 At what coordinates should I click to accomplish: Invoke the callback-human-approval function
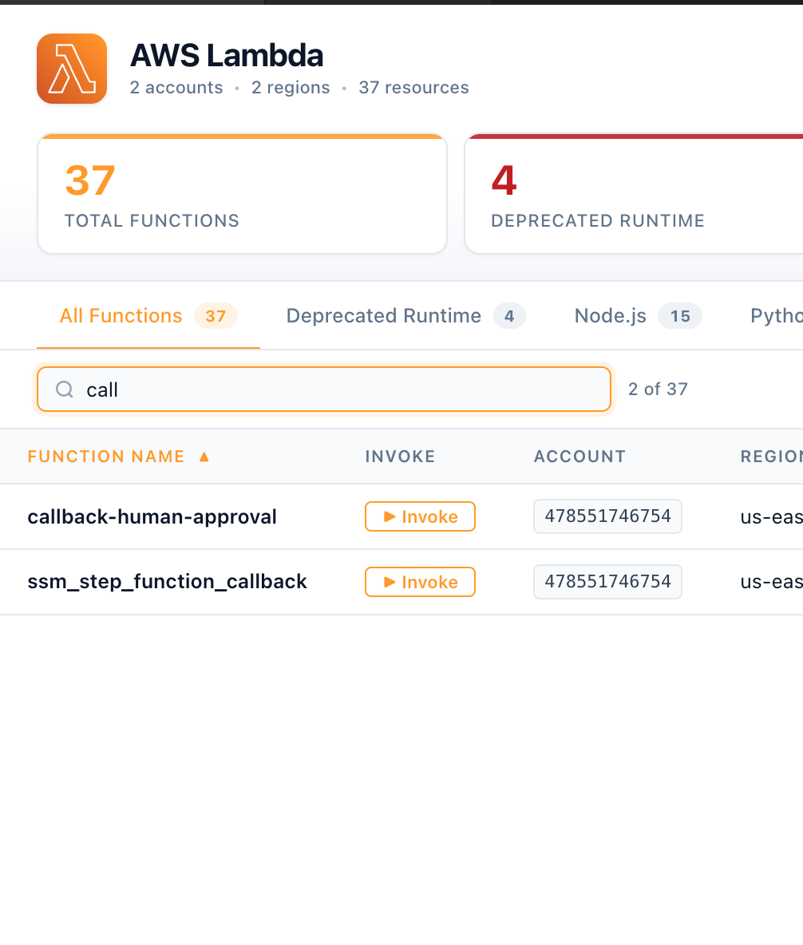click(x=420, y=516)
